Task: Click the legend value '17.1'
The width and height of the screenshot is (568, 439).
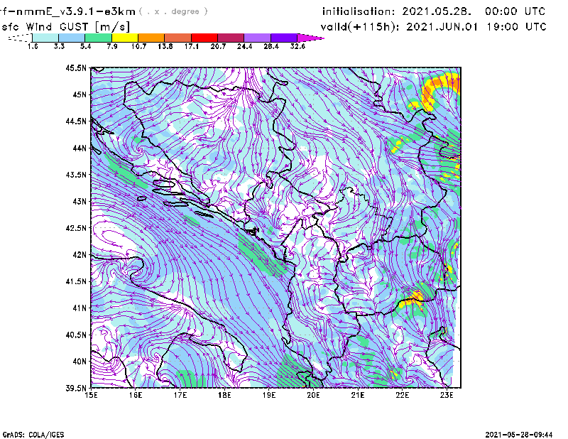Action: (192, 46)
